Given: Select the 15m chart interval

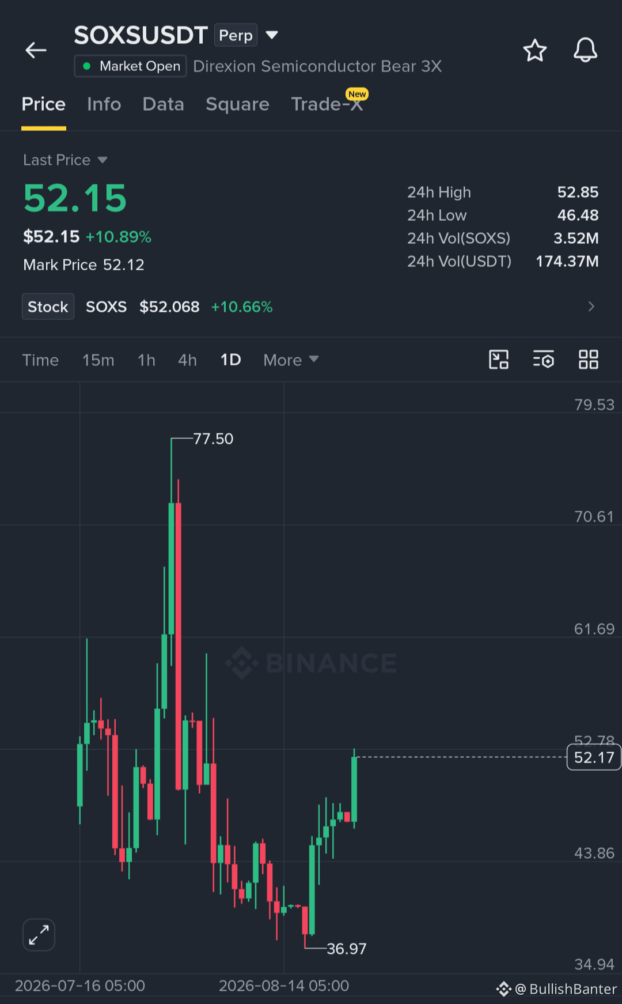Looking at the screenshot, I should 98,360.
